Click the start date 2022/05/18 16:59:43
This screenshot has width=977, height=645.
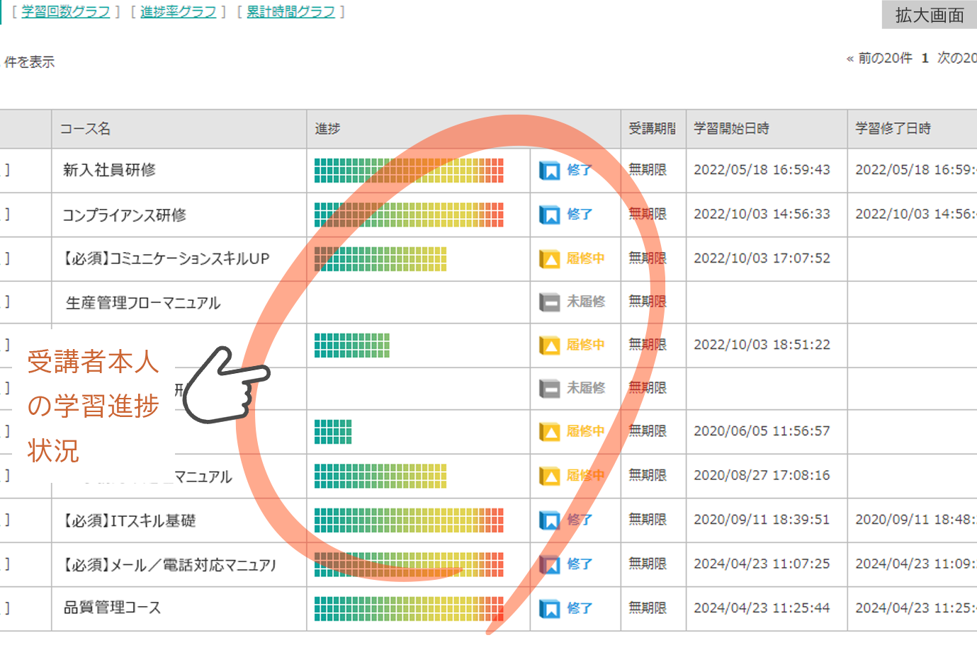(762, 170)
